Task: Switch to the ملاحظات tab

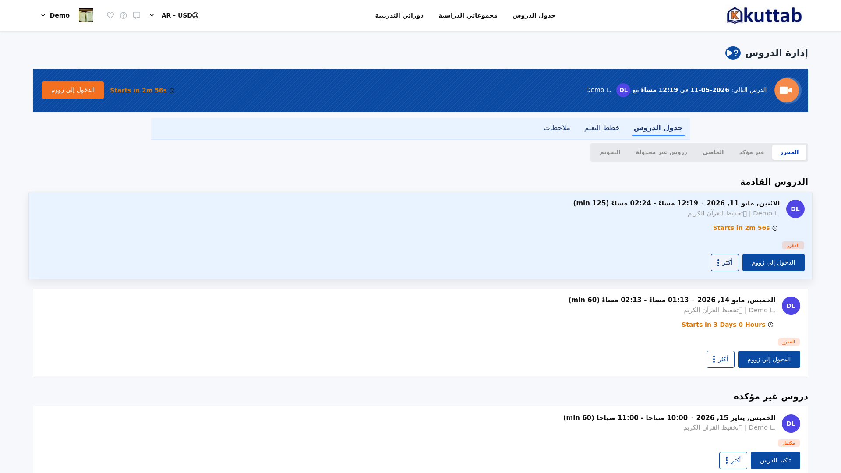Action: coord(557,128)
